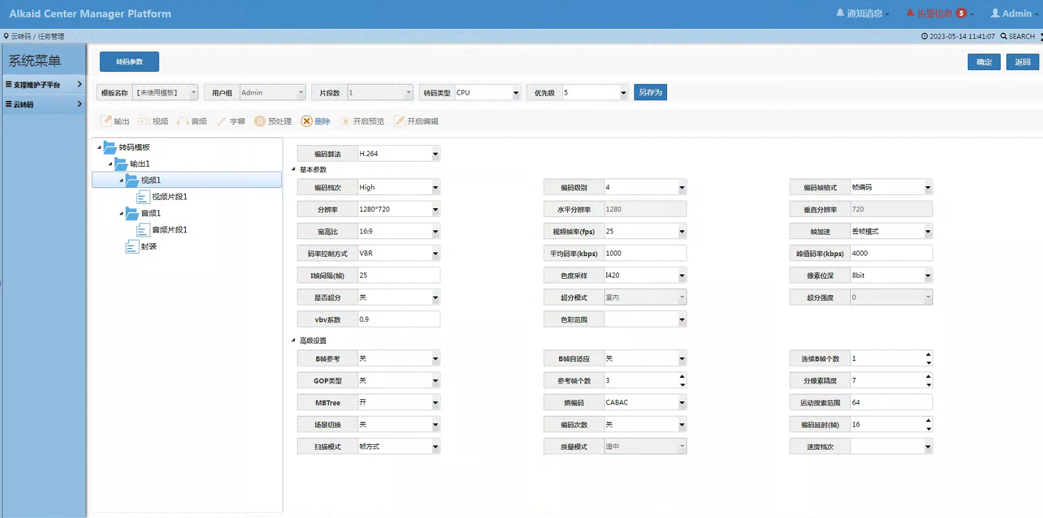Click the 平均码率(kbps) input field
Image resolution: width=1043 pixels, height=518 pixels.
point(645,253)
